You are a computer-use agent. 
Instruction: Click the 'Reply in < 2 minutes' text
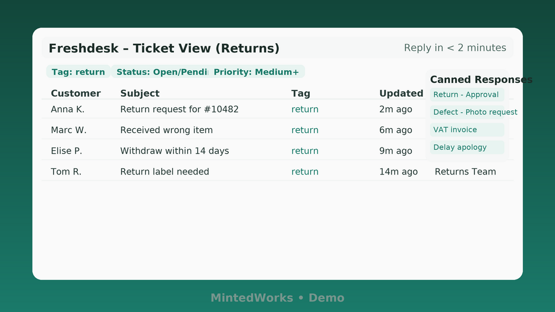(455, 47)
